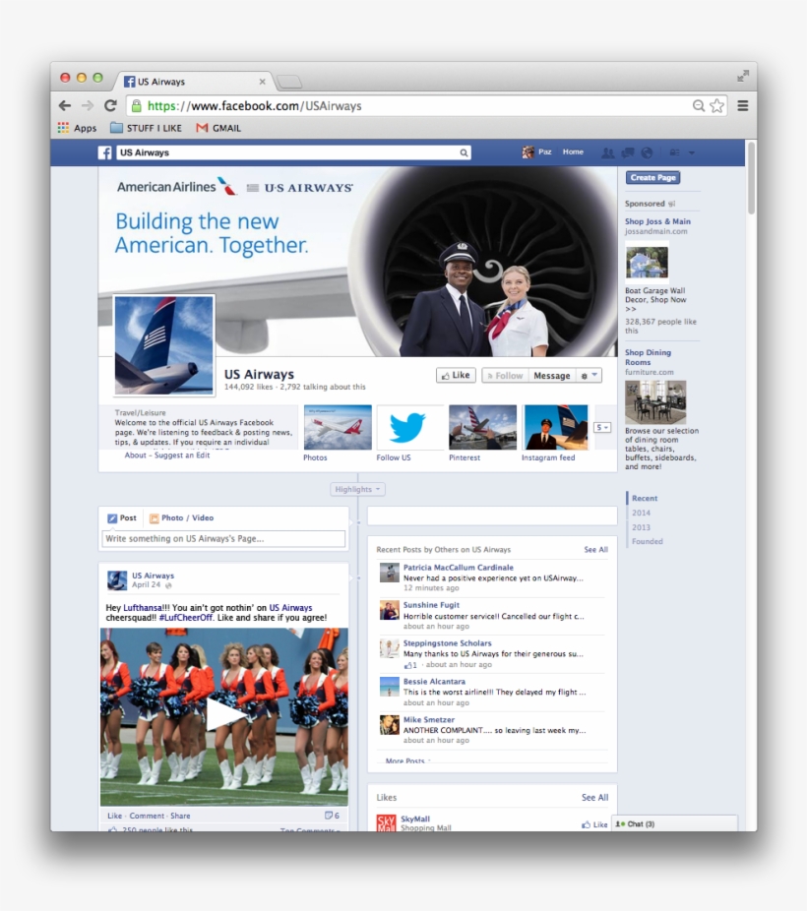
Task: Open the friend requests icon
Action: click(608, 152)
